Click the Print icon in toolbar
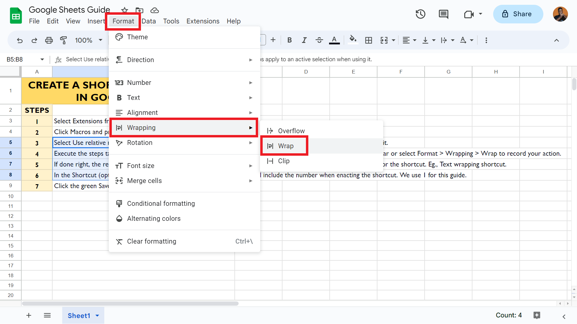The width and height of the screenshot is (577, 324). coord(49,40)
